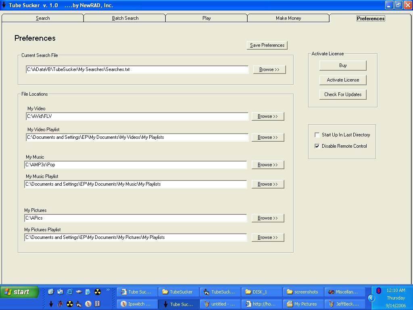Viewport: 413px width, 310px height.
Task: Click the My Pictures Playlist path field
Action: [x=136, y=237]
